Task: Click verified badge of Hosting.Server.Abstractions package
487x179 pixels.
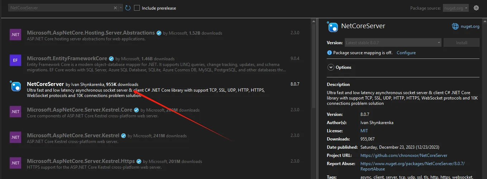Action: (x=159, y=33)
